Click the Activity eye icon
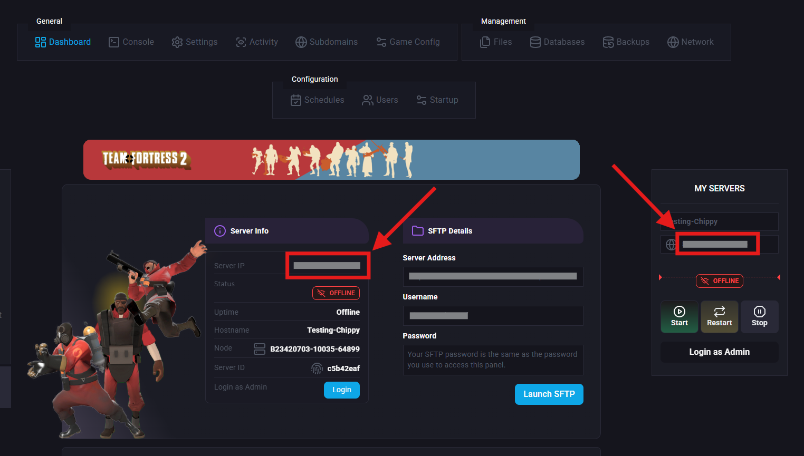The width and height of the screenshot is (804, 456). pyautogui.click(x=241, y=42)
